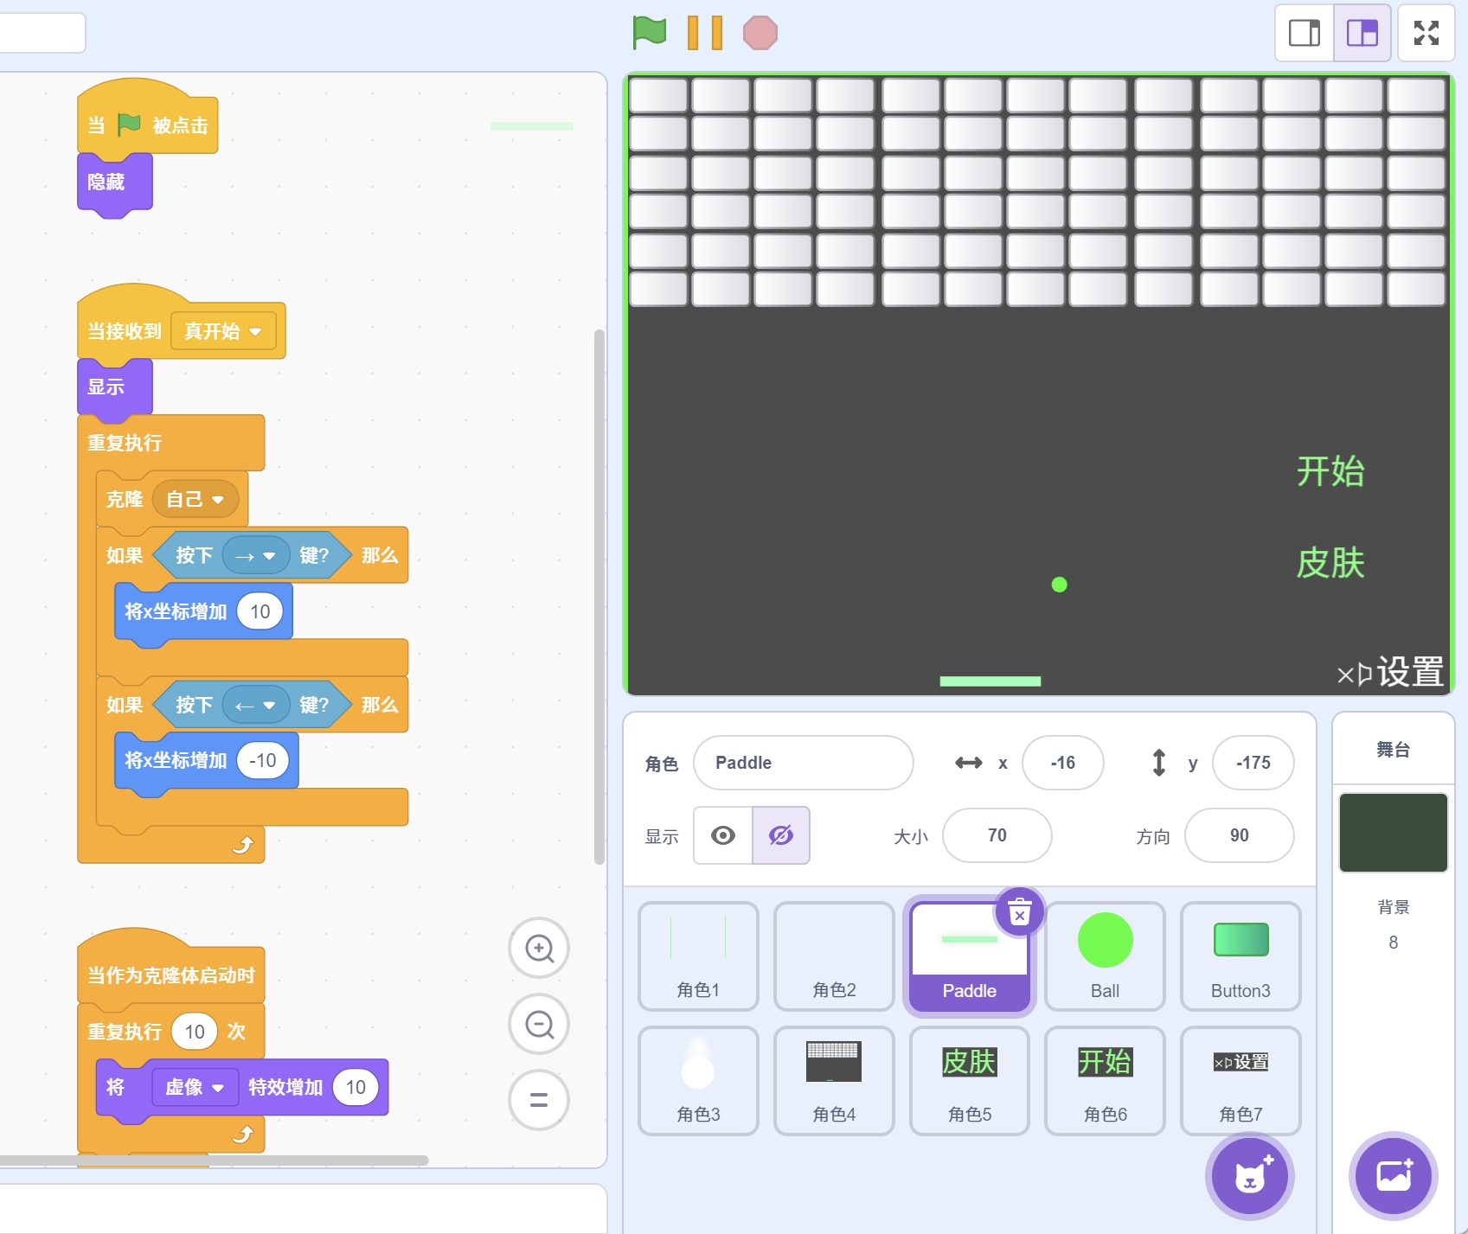This screenshot has height=1234, width=1468.
Task: Click the 开始 button on stage
Action: (1330, 472)
